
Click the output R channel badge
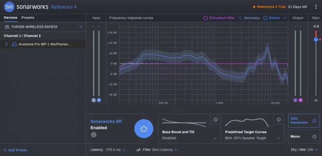(301, 100)
